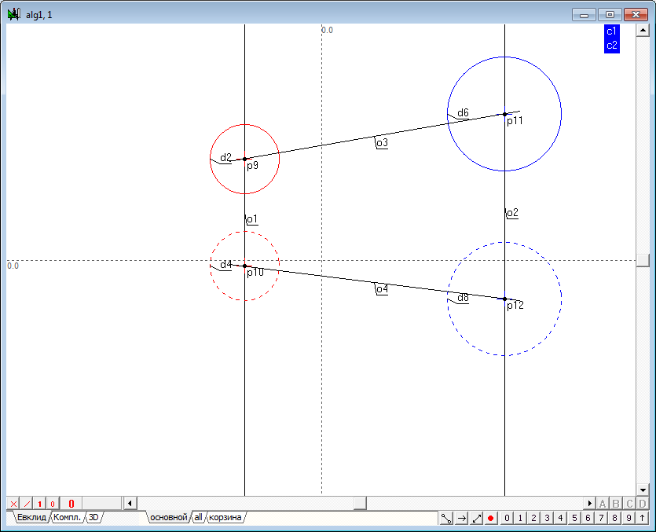This screenshot has height=532, width=656.
Task: Click horizontal scrollbar left arrow
Action: [x=130, y=503]
